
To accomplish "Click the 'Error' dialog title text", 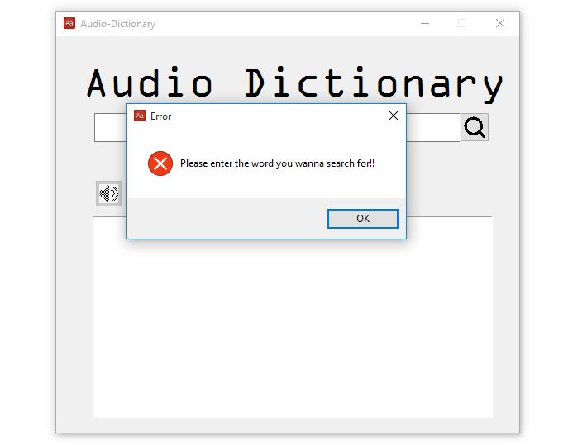I will pyautogui.click(x=160, y=116).
